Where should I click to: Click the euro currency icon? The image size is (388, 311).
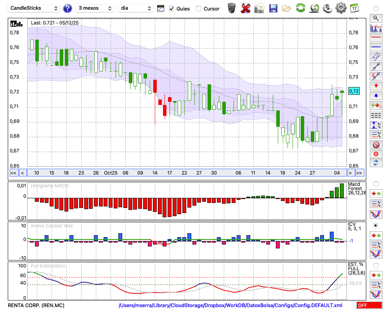tap(327, 8)
